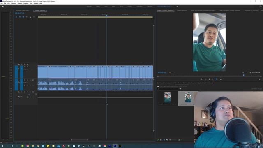The width and height of the screenshot is (263, 148).
Task: Add a marker using timeline marker icon
Action: pyautogui.click(x=27, y=17)
